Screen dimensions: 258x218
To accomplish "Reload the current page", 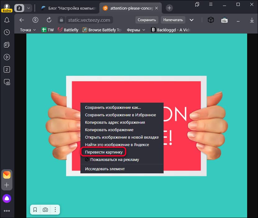I will (x=49, y=20).
